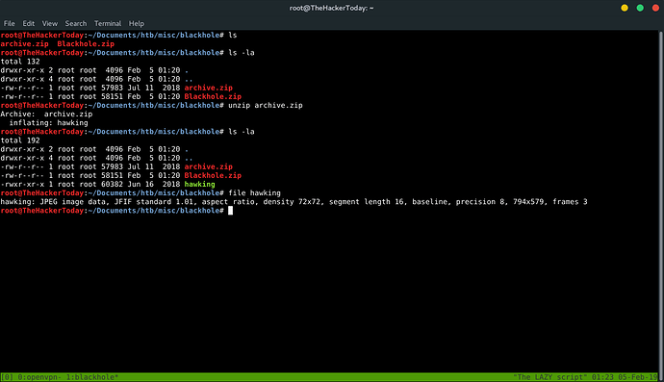664x382 pixels.
Task: Click the green hawking filename in the listing
Action: pyautogui.click(x=199, y=184)
